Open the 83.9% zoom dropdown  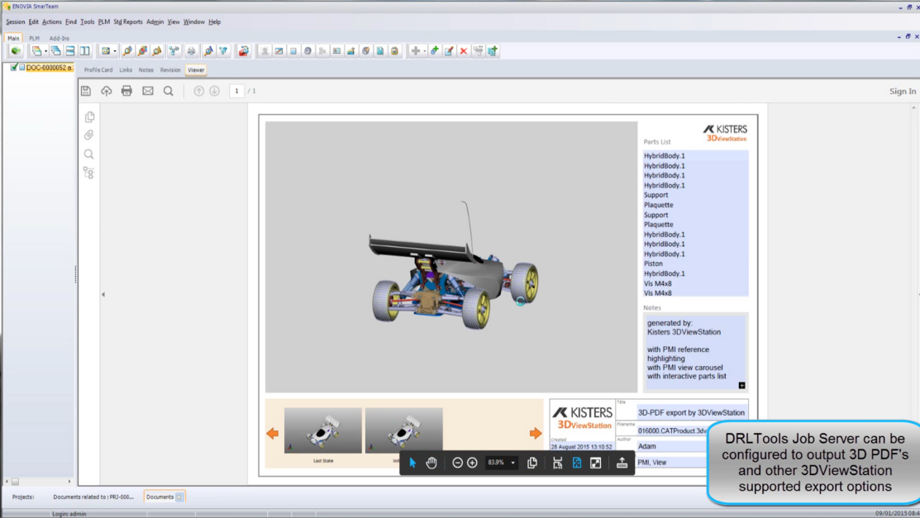[x=512, y=463]
